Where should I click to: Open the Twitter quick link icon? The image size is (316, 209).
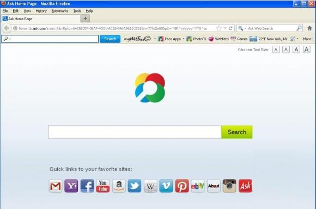click(135, 186)
